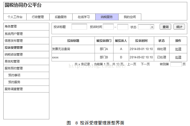Open 角色管理 in the sidebar
The image size is (190, 126).
tap(26, 27)
